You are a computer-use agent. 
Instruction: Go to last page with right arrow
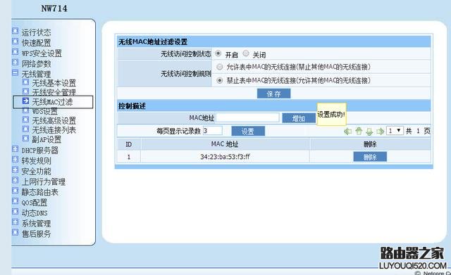click(381, 132)
